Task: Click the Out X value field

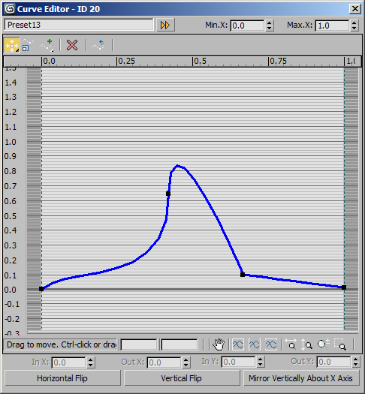Action: 164,362
